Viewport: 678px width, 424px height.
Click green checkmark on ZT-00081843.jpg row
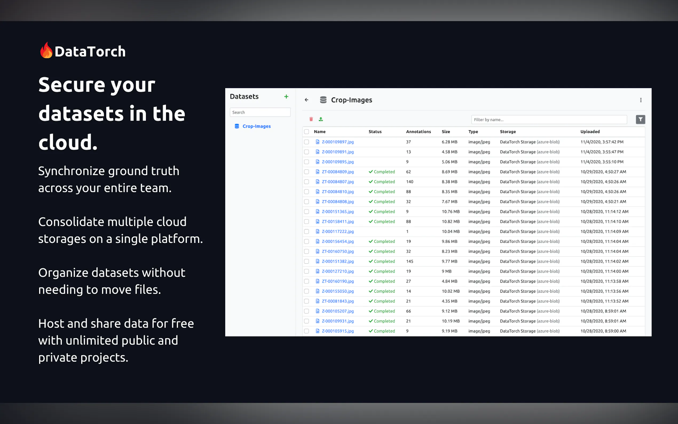point(370,301)
